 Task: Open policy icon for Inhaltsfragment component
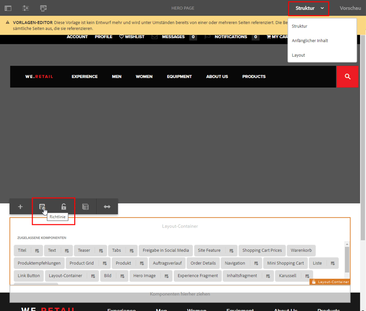coord(268,276)
